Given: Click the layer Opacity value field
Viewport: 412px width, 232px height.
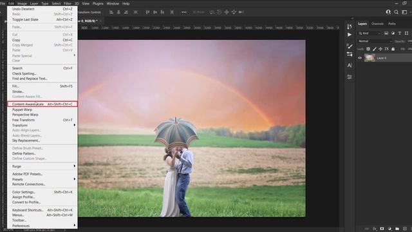Looking at the screenshot, I should 409,41.
